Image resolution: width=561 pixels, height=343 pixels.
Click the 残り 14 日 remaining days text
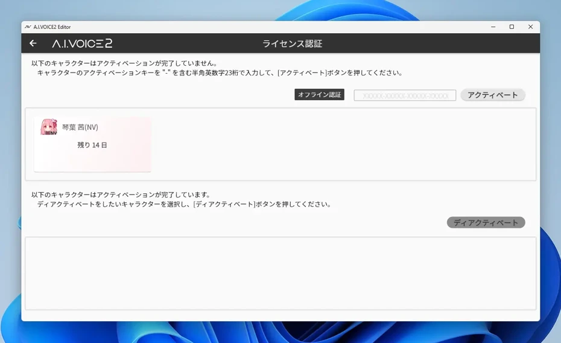click(92, 145)
